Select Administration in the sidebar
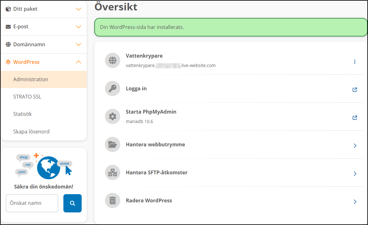The height and width of the screenshot is (225, 368). [x=31, y=79]
